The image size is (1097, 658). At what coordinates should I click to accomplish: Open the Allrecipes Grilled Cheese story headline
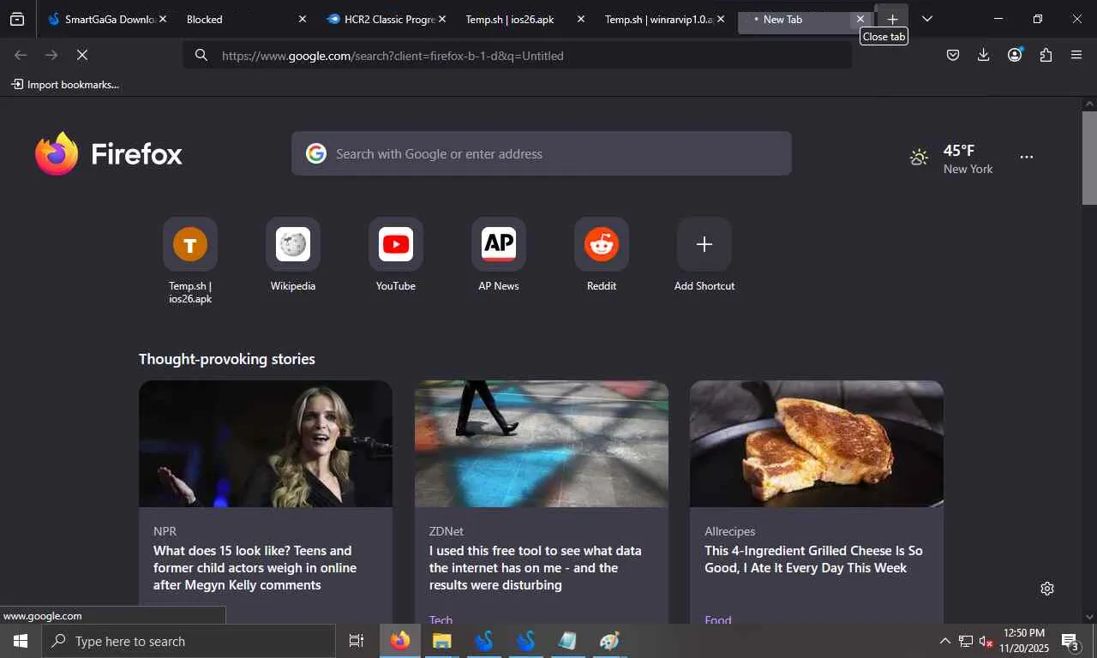click(x=813, y=559)
